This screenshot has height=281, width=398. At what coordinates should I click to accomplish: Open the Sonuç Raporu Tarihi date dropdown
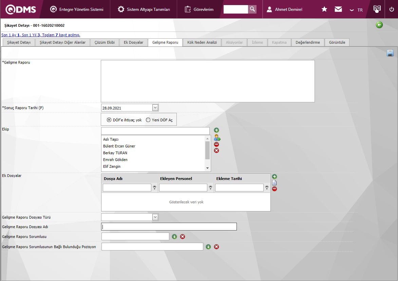pyautogui.click(x=155, y=108)
